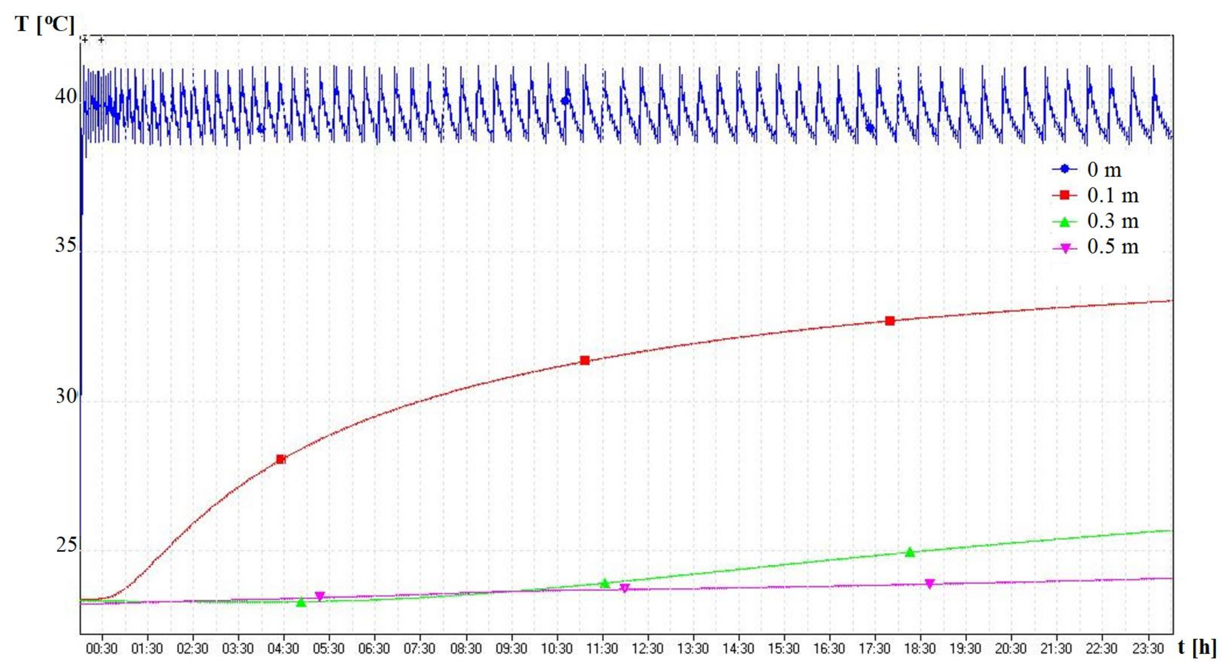Click the blue circle legend marker for 0 m
1232x672 pixels.
click(x=1065, y=169)
